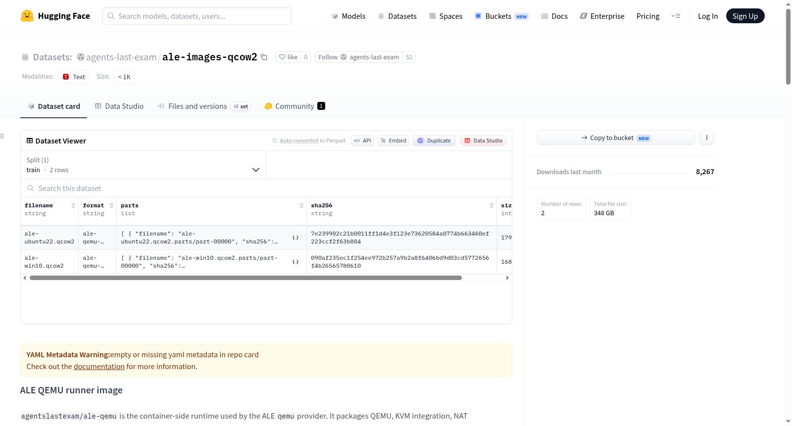Open Files and versions tab
The width and height of the screenshot is (792, 426).
(203, 106)
